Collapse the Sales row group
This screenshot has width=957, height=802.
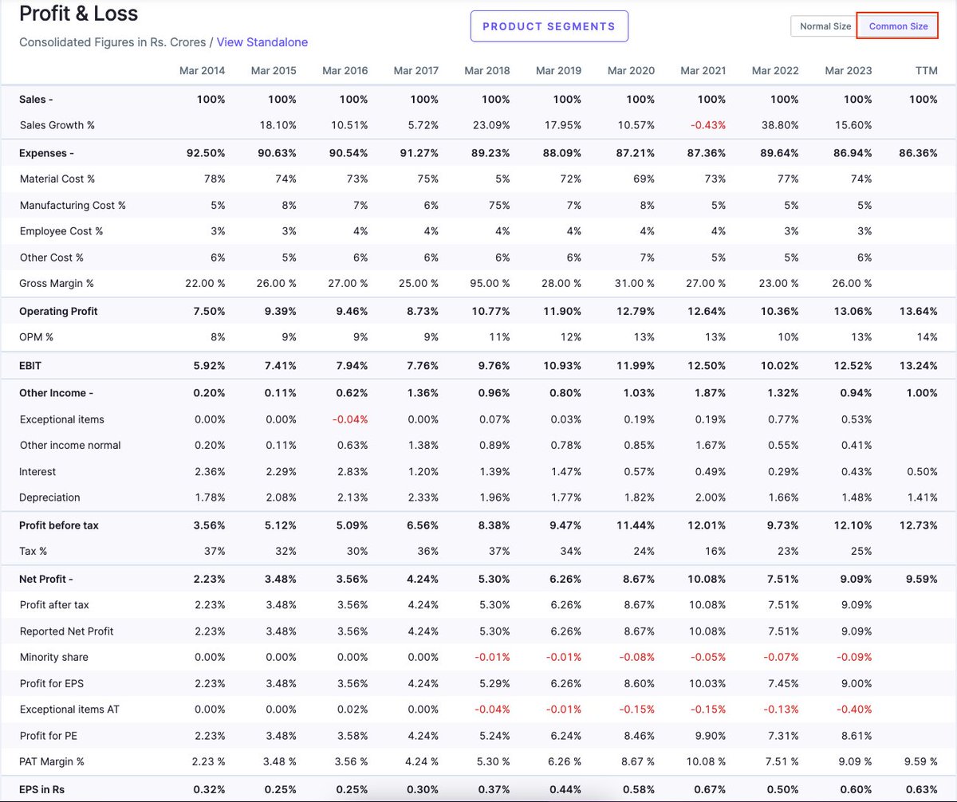[36, 100]
